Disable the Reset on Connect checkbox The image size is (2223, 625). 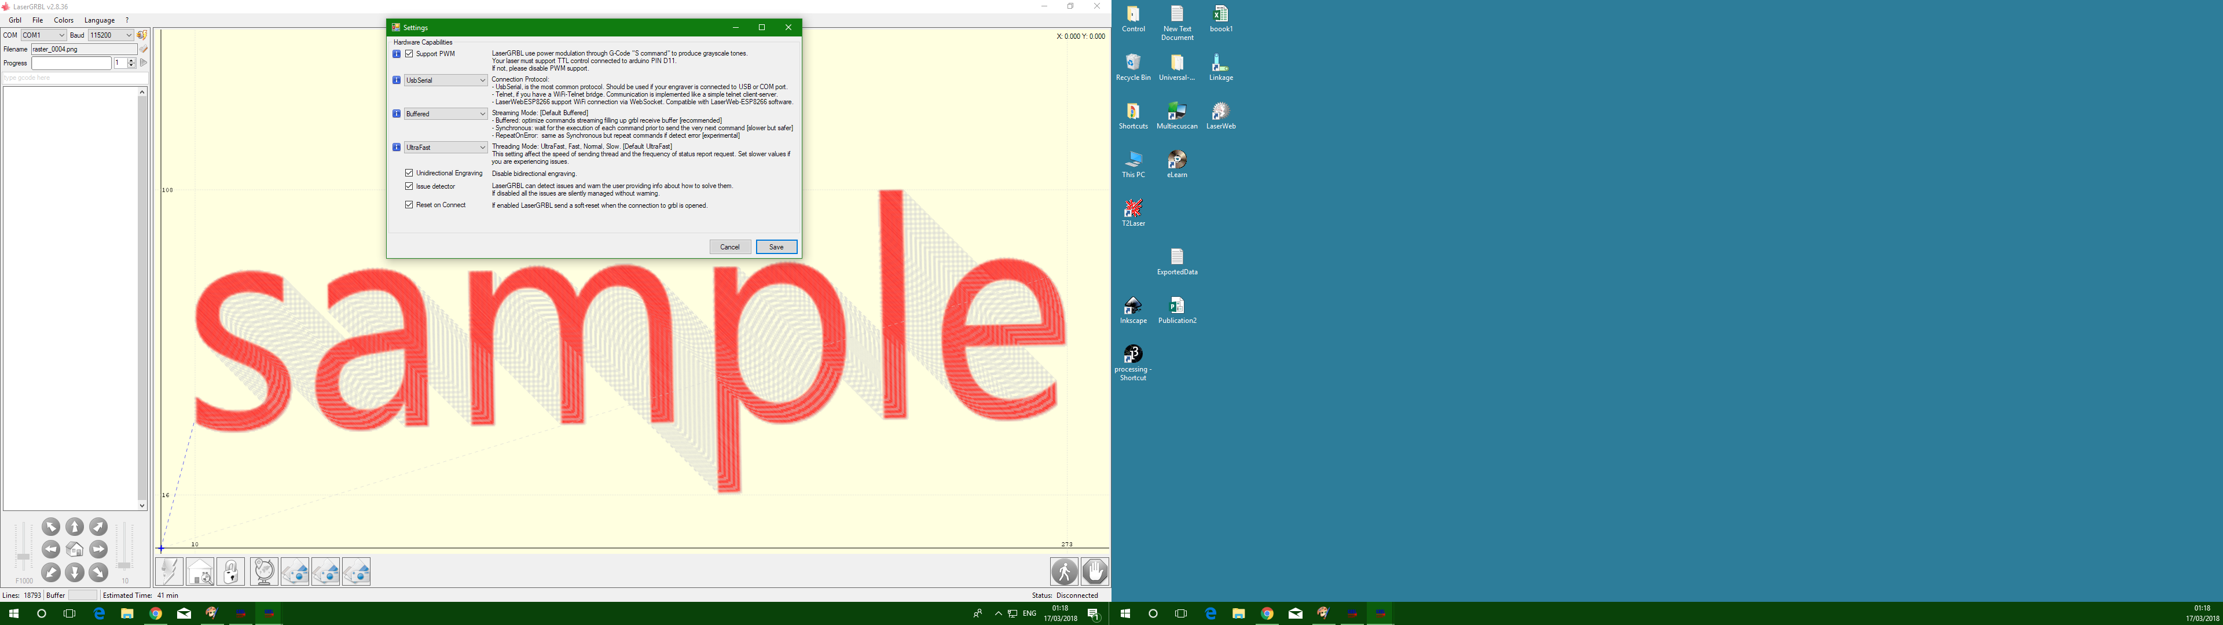click(409, 205)
